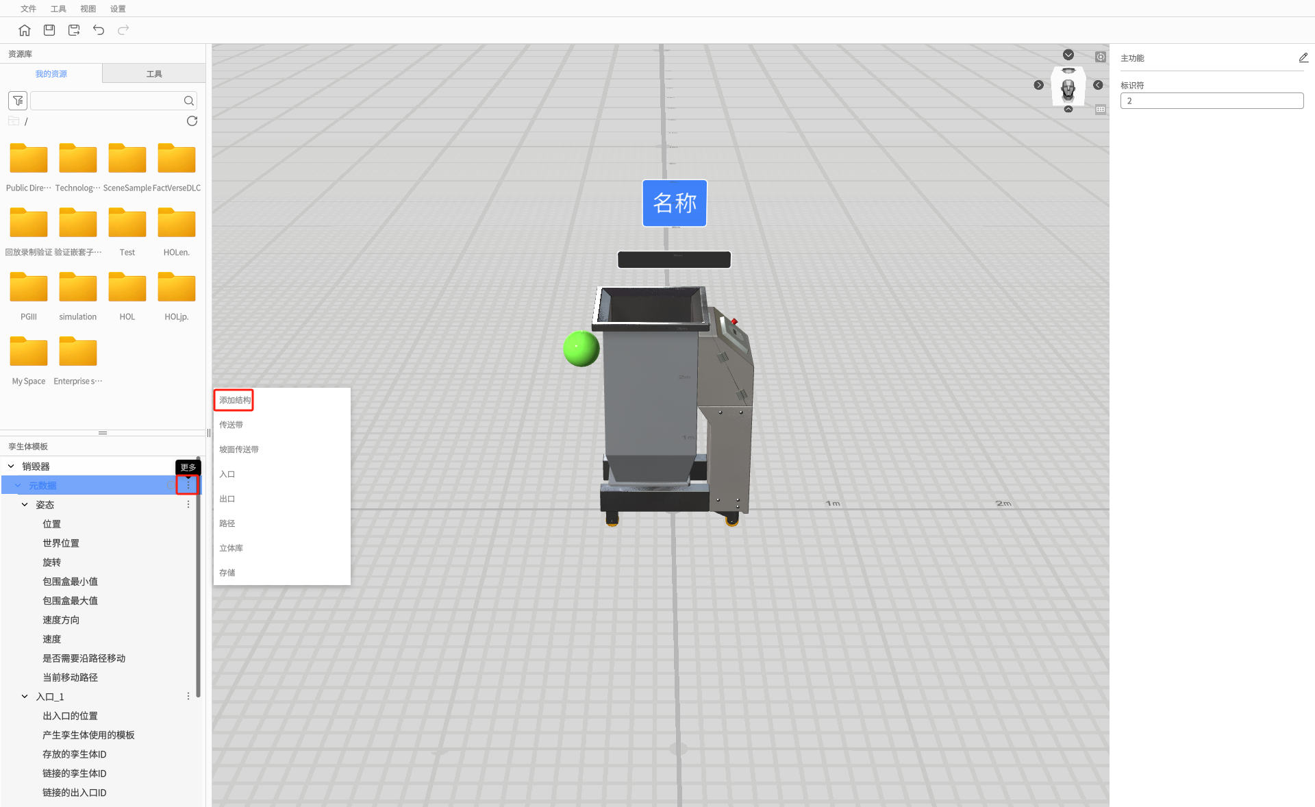1315x807 pixels.
Task: Rotate view with down-chevron above head cube
Action: pyautogui.click(x=1068, y=55)
